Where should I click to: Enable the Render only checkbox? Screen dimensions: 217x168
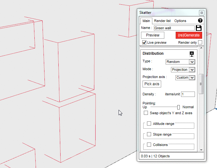pyautogui.click(x=200, y=42)
